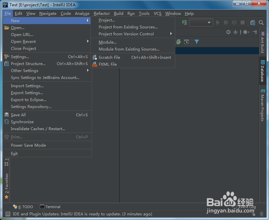Click the Structure tool window icon
Viewport: 269px width, 220px height.
[7, 164]
